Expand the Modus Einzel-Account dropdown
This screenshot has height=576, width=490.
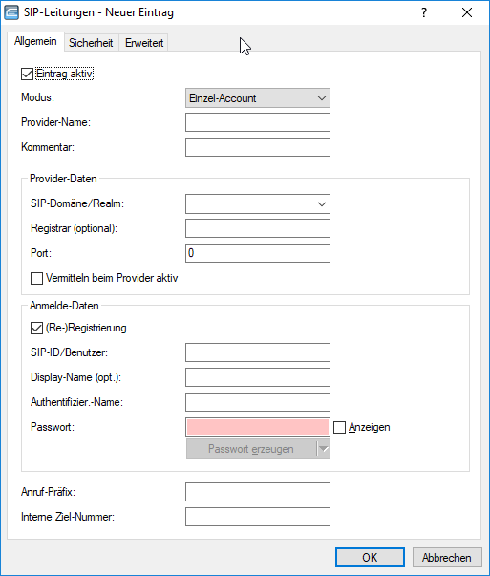coord(258,98)
